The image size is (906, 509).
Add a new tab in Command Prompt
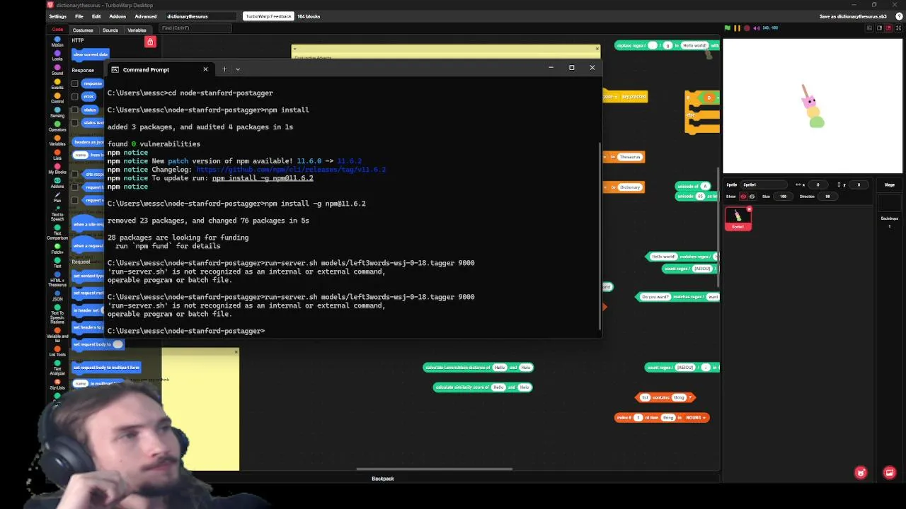(x=224, y=69)
